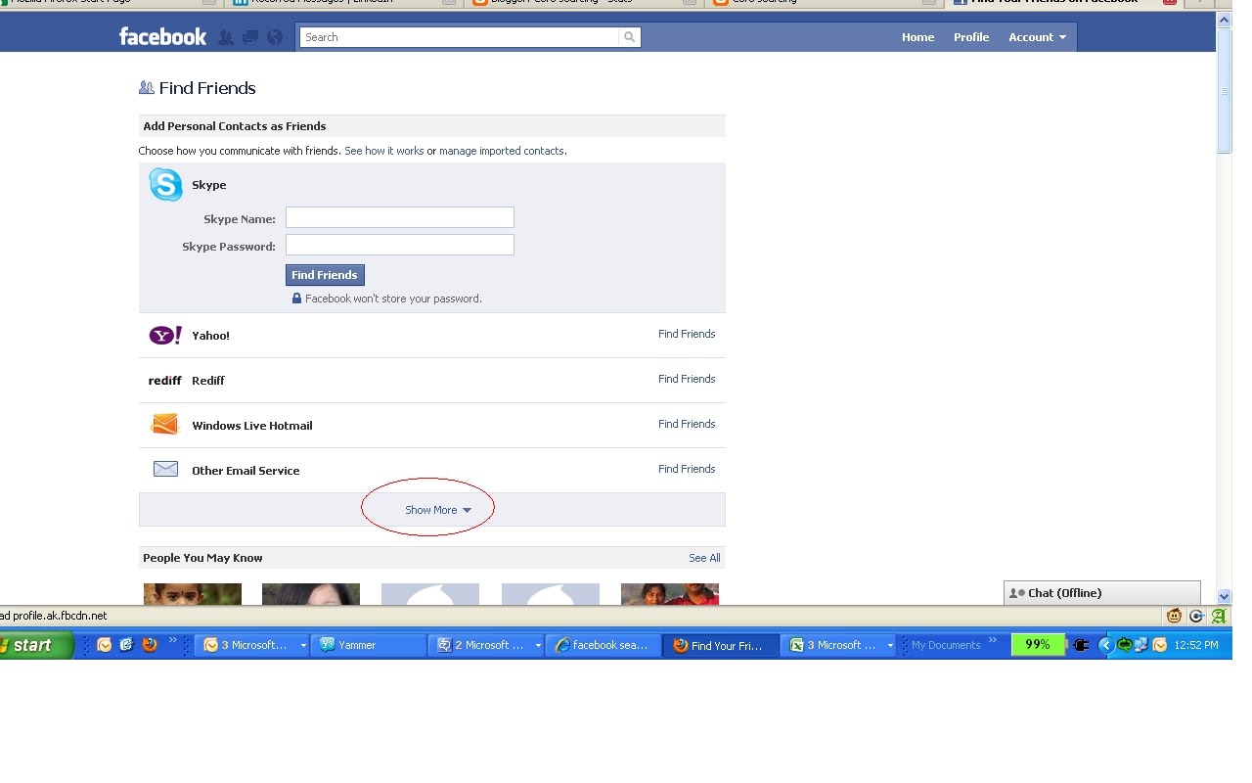Focus the Skype Name field
The width and height of the screenshot is (1252, 783).
coord(400,217)
